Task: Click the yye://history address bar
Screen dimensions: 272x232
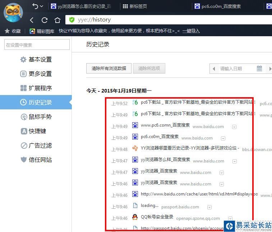Action: coord(169,20)
